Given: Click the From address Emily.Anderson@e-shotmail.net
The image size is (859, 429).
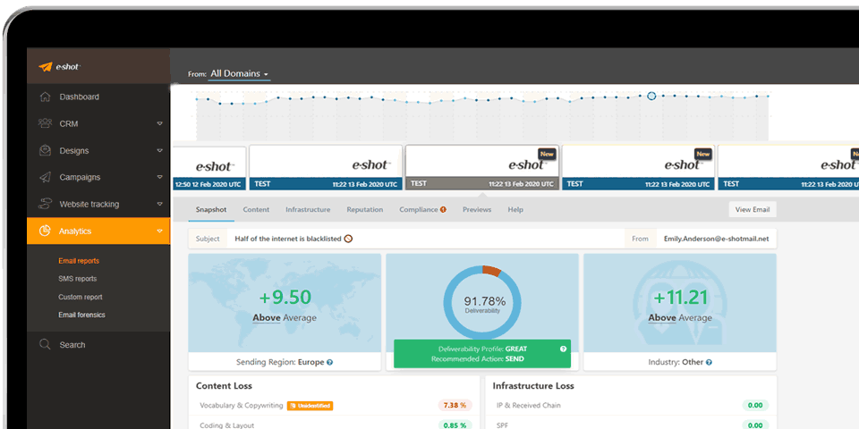Looking at the screenshot, I should pyautogui.click(x=717, y=239).
